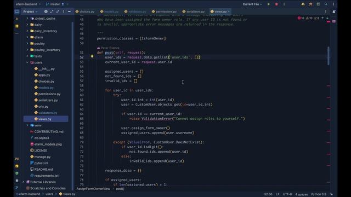
Task: Run the current file with the green play button
Action: 269,4
